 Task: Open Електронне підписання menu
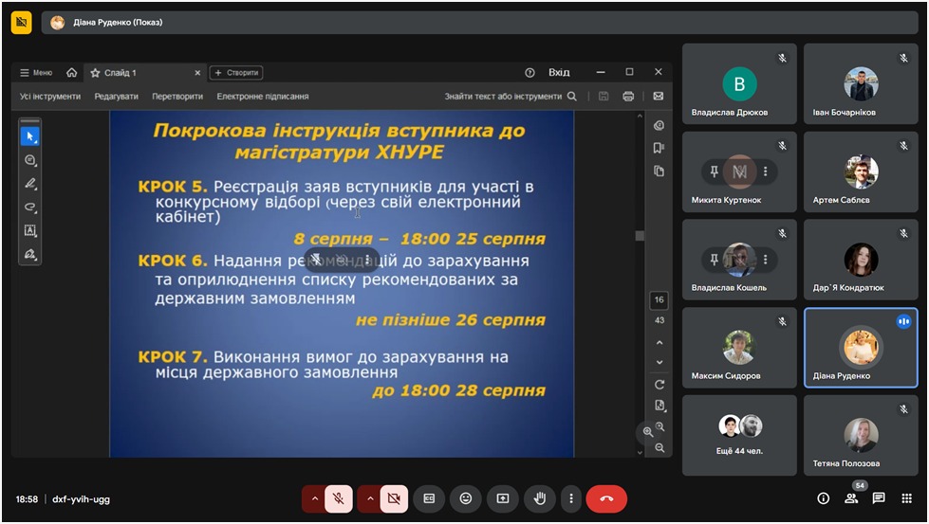tap(263, 96)
